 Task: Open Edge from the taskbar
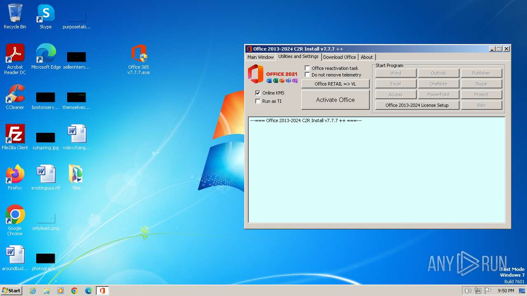[x=89, y=291]
